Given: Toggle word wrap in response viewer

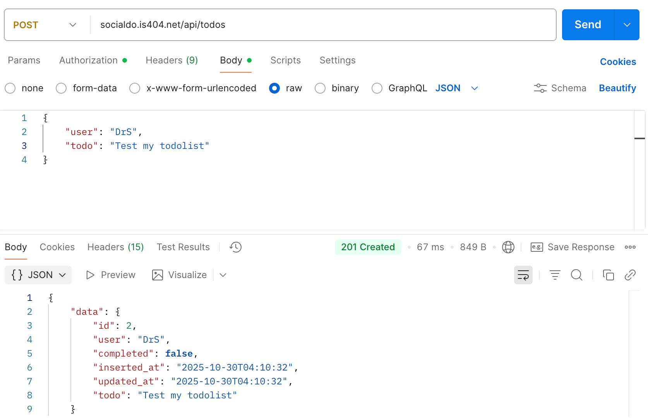Looking at the screenshot, I should (x=523, y=275).
